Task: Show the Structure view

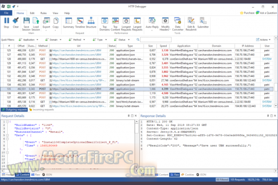Action: tap(91, 23)
